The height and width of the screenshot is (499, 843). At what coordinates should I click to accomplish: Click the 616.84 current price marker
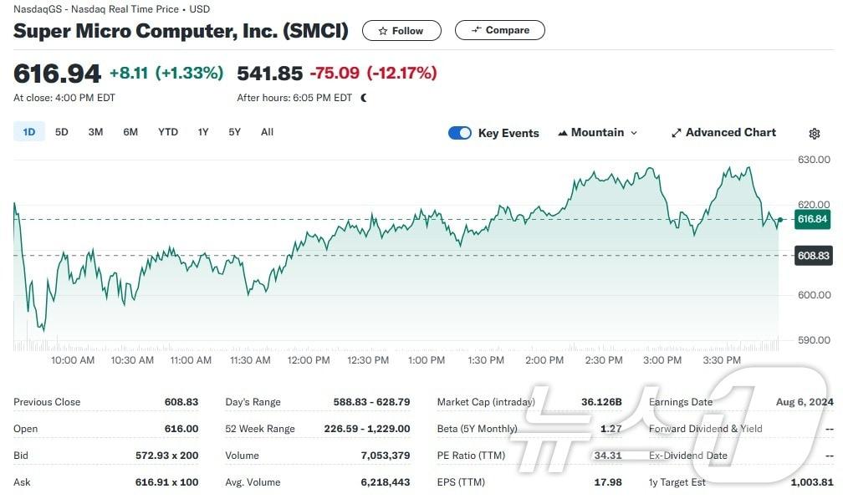point(812,220)
